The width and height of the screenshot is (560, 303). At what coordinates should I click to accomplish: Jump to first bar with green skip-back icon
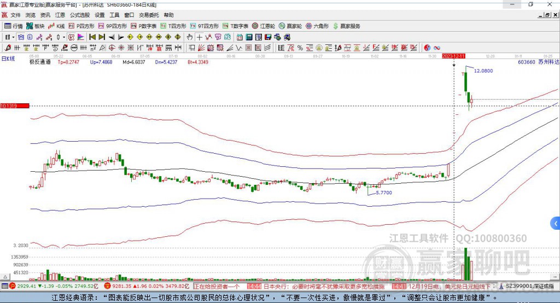[92, 37]
